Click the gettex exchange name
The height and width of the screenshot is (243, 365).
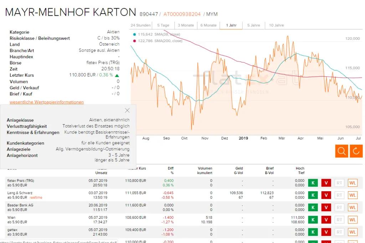[x=12, y=230]
